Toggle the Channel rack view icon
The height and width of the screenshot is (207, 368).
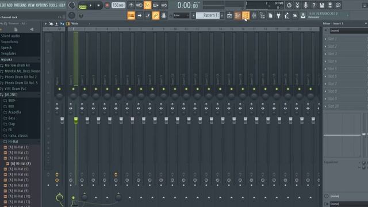point(246,16)
